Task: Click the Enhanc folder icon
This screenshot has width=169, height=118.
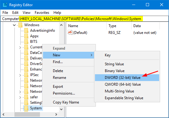Action: coord(26,69)
